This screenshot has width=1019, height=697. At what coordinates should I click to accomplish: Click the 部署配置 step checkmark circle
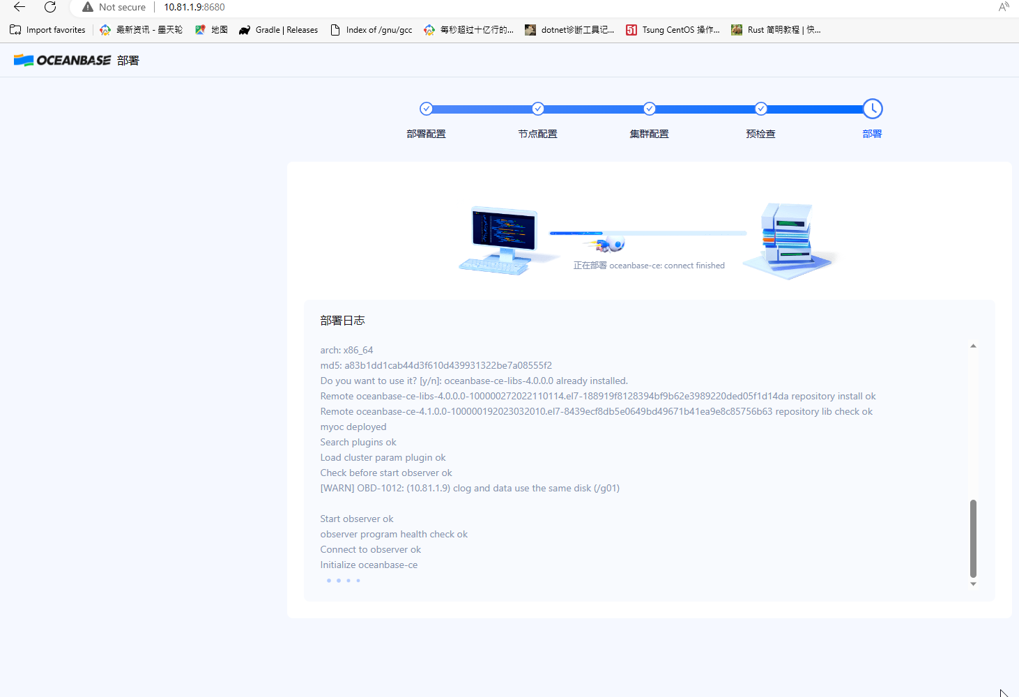tap(427, 109)
